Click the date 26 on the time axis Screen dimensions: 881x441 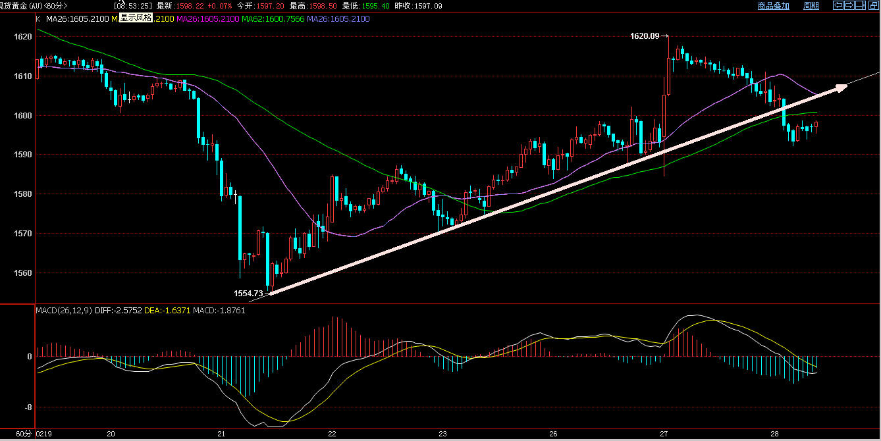(553, 434)
